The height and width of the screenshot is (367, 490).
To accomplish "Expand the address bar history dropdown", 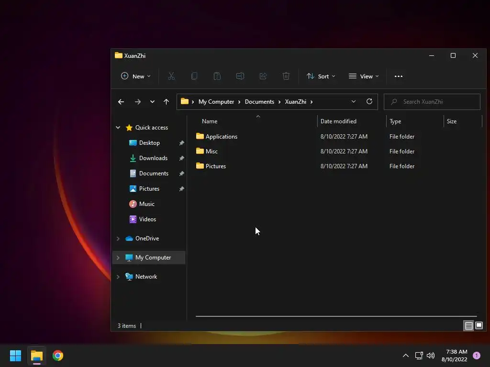I will [354, 102].
